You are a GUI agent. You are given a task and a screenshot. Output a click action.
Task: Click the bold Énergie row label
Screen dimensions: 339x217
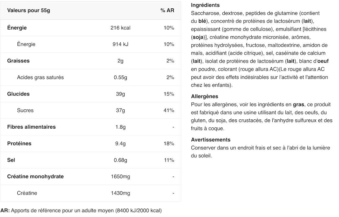click(x=17, y=28)
